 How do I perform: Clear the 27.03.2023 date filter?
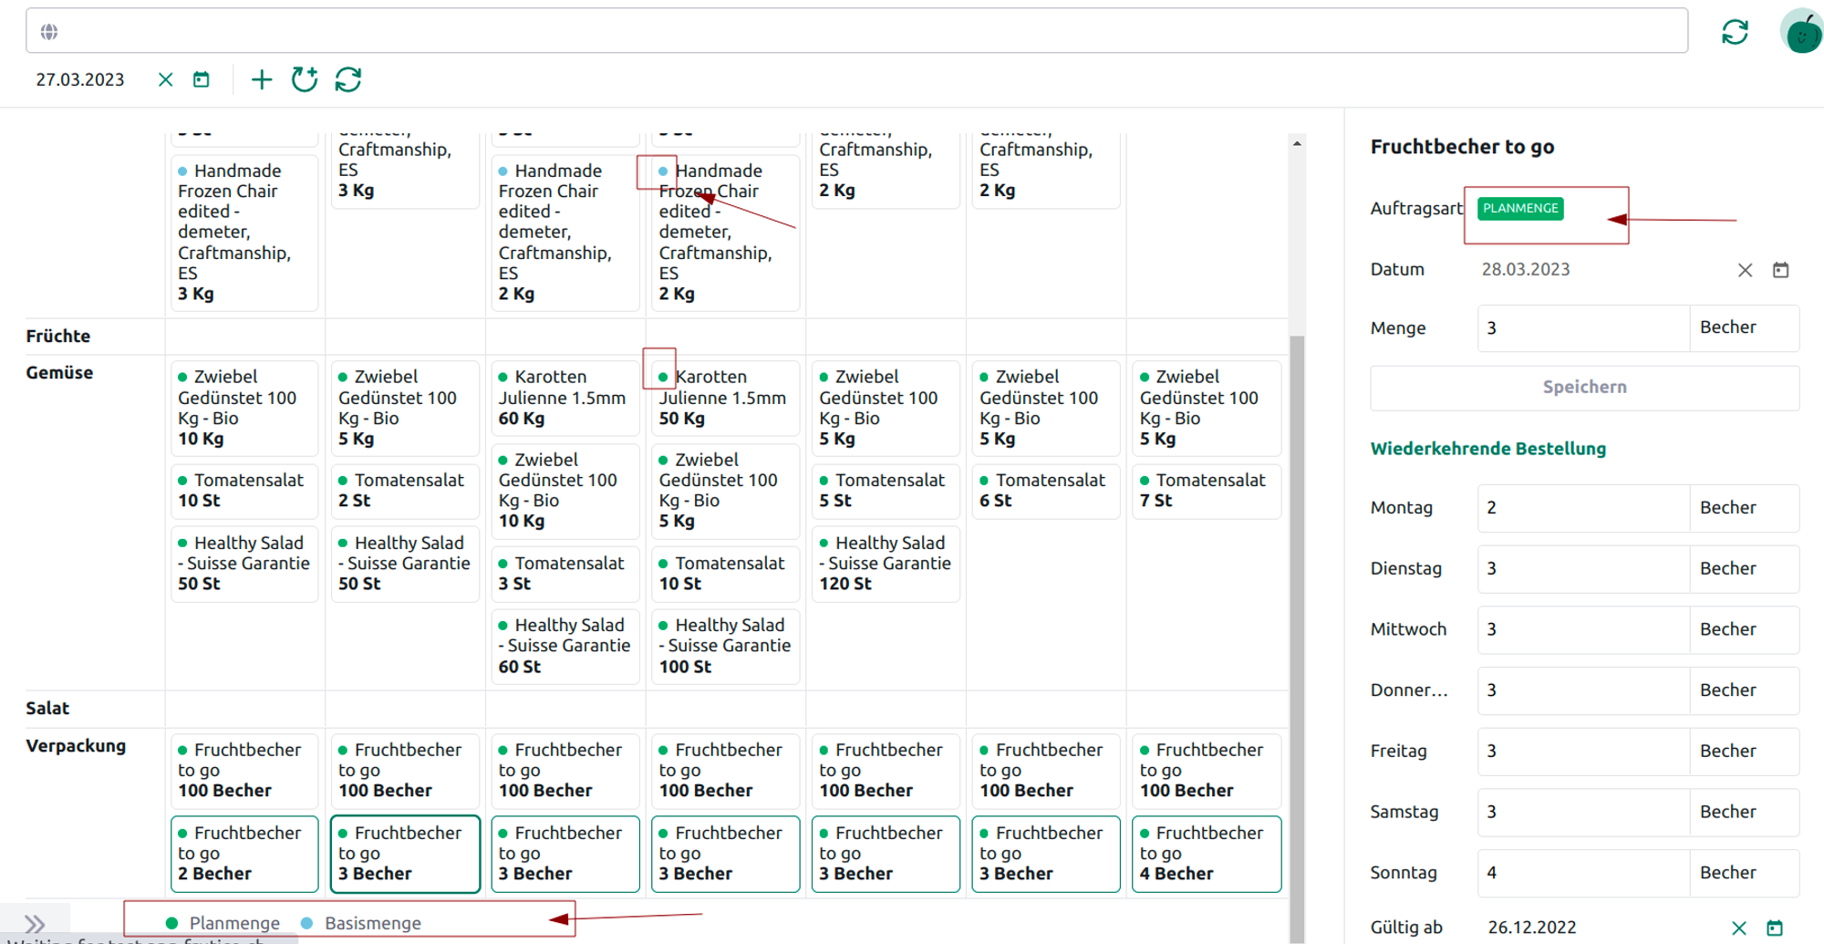165,80
